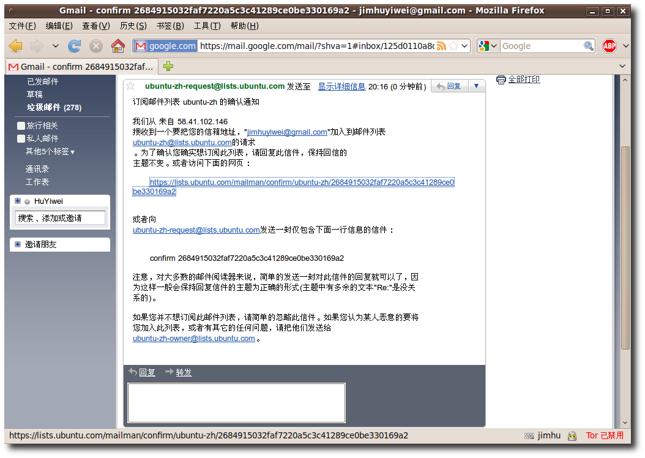
Task: Click the 邀请朋友 panel label
Action: (40, 244)
